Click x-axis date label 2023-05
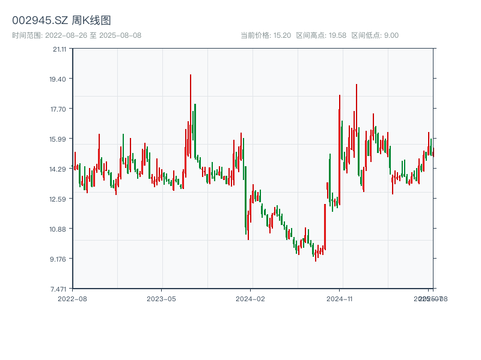Screen dimensions: 481x360 pos(161,299)
